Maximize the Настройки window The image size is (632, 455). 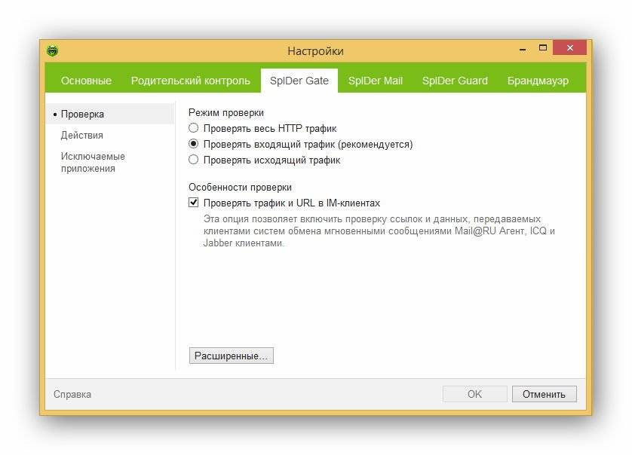(x=543, y=48)
